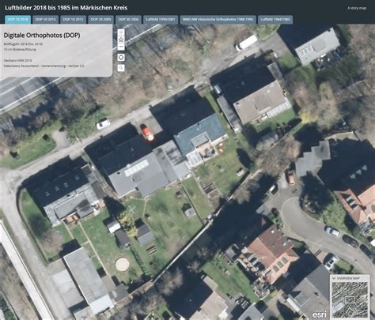Viewport: 375px width, 320px height.
Task: Click the Luftbilder 2018 bis 1985 title
Action: coord(66,8)
